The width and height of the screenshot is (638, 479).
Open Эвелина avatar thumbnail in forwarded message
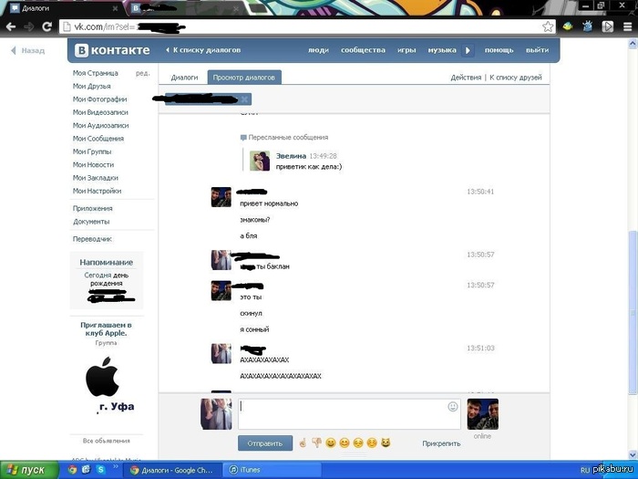pos(260,161)
